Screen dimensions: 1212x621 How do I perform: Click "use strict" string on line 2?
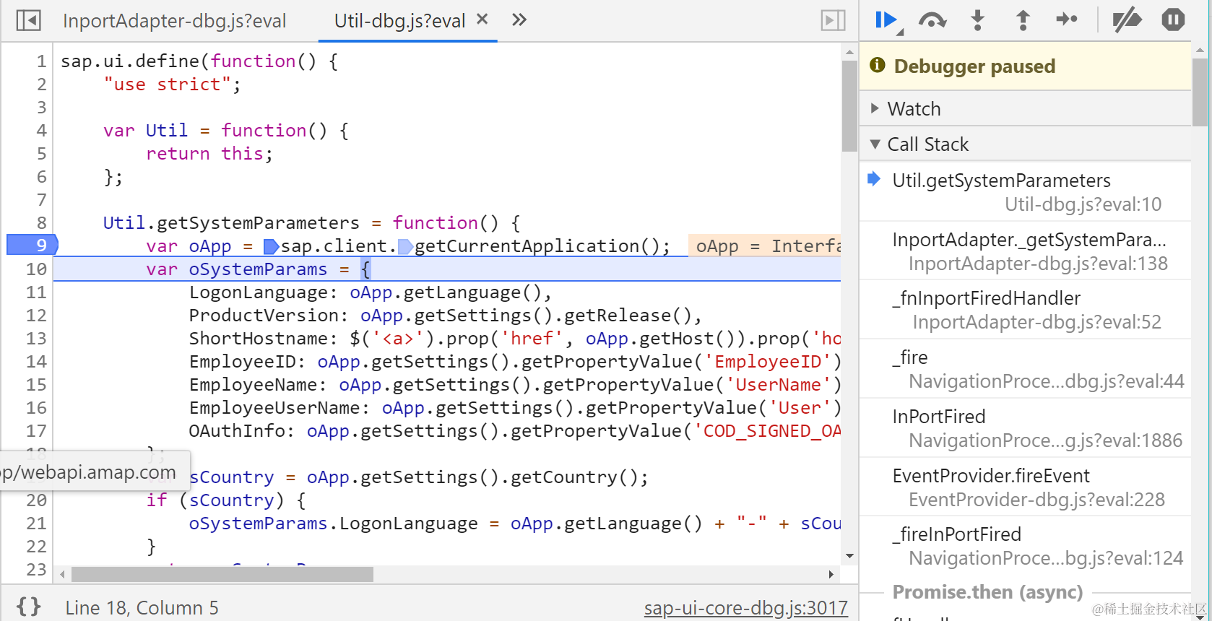point(167,84)
